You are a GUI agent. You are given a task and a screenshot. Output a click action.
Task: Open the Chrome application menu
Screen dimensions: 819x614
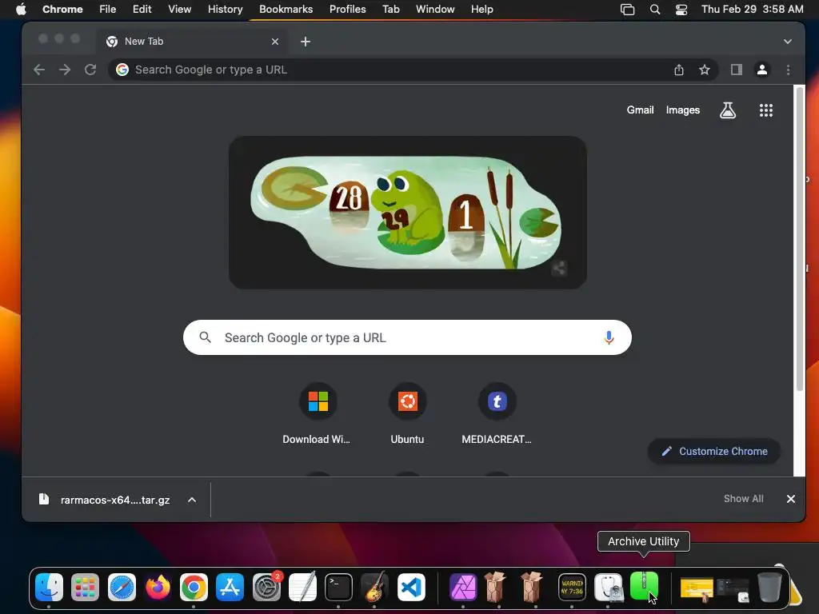click(62, 9)
